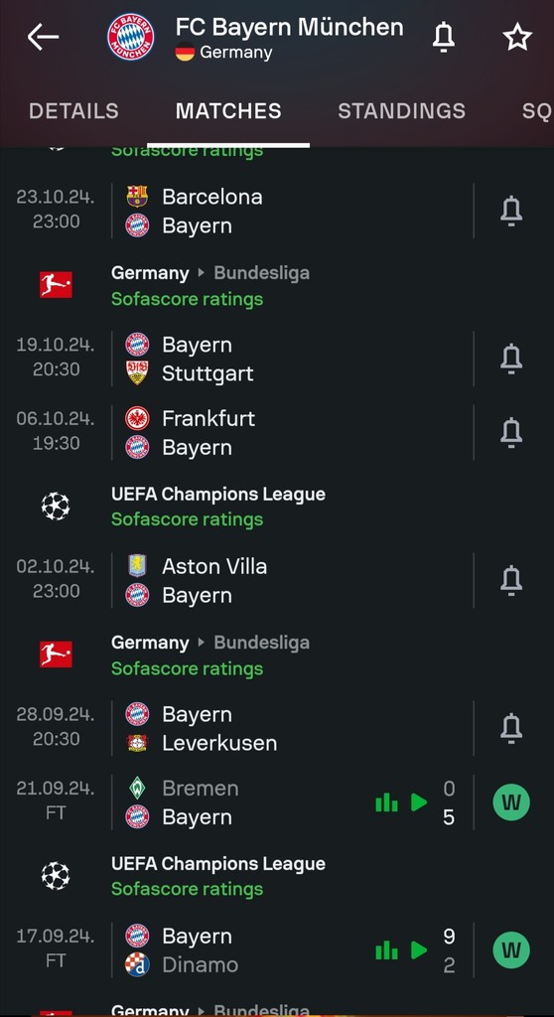The width and height of the screenshot is (554, 1017).
Task: Tap the win badge on Bremen match
Action: 511,802
